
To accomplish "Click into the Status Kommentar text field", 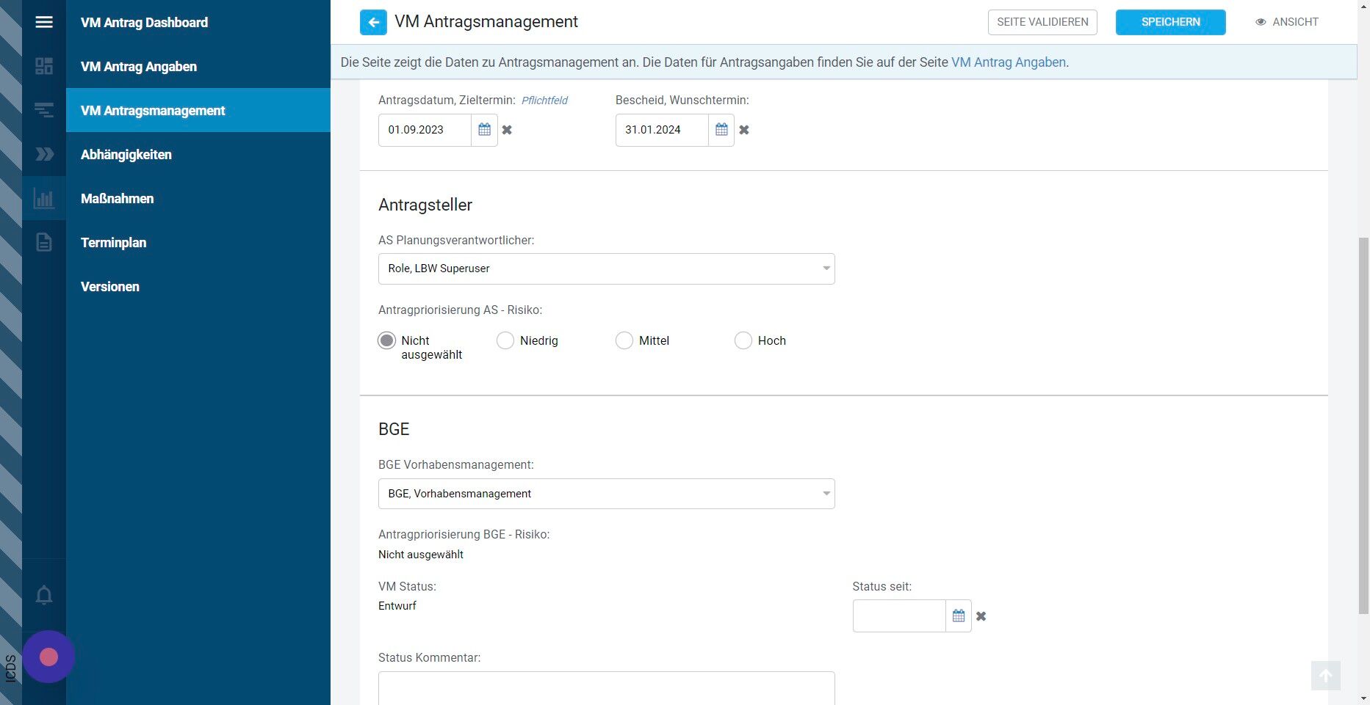I will [607, 688].
